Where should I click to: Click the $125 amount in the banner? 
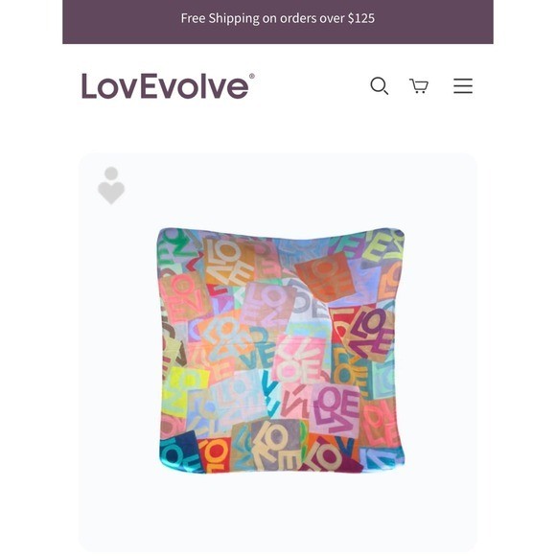(x=361, y=18)
